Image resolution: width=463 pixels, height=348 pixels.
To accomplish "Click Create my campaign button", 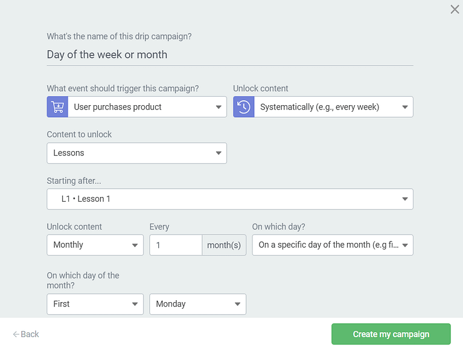I will pyautogui.click(x=391, y=334).
